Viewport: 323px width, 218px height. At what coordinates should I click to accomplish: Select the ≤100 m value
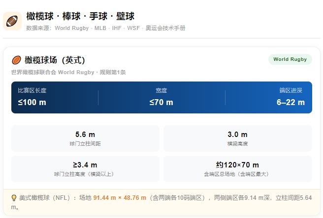coord(32,102)
